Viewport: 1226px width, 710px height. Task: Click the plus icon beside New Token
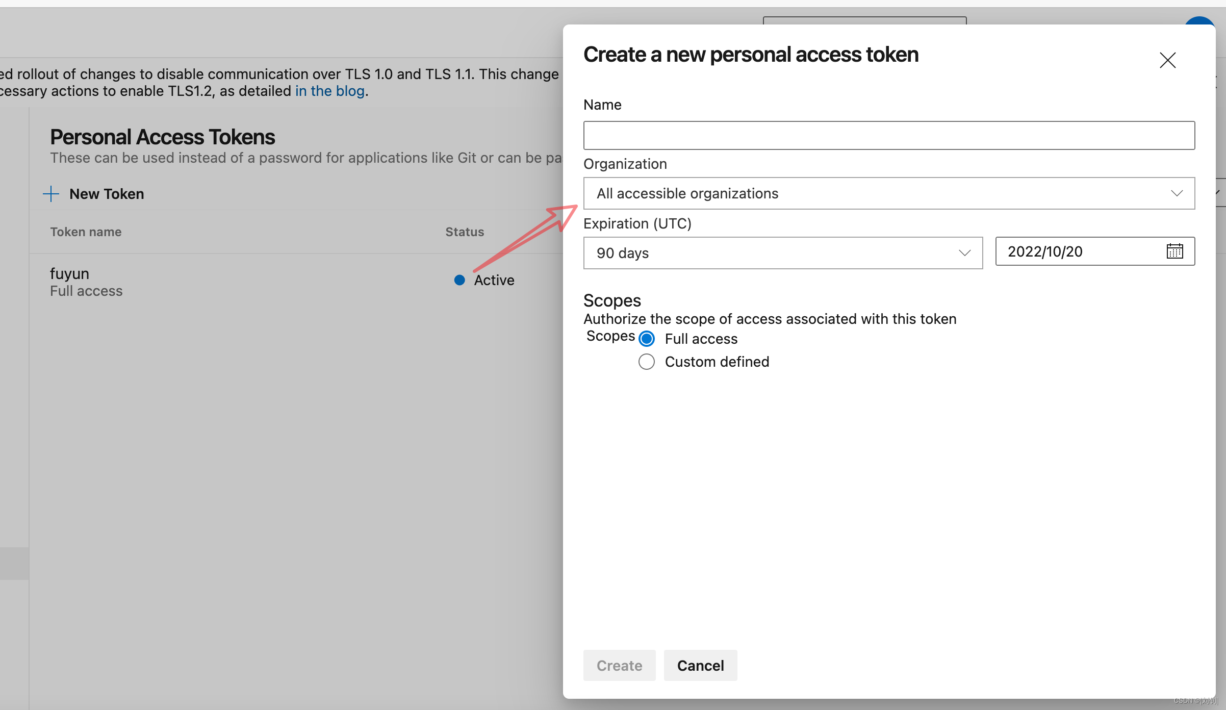point(51,194)
